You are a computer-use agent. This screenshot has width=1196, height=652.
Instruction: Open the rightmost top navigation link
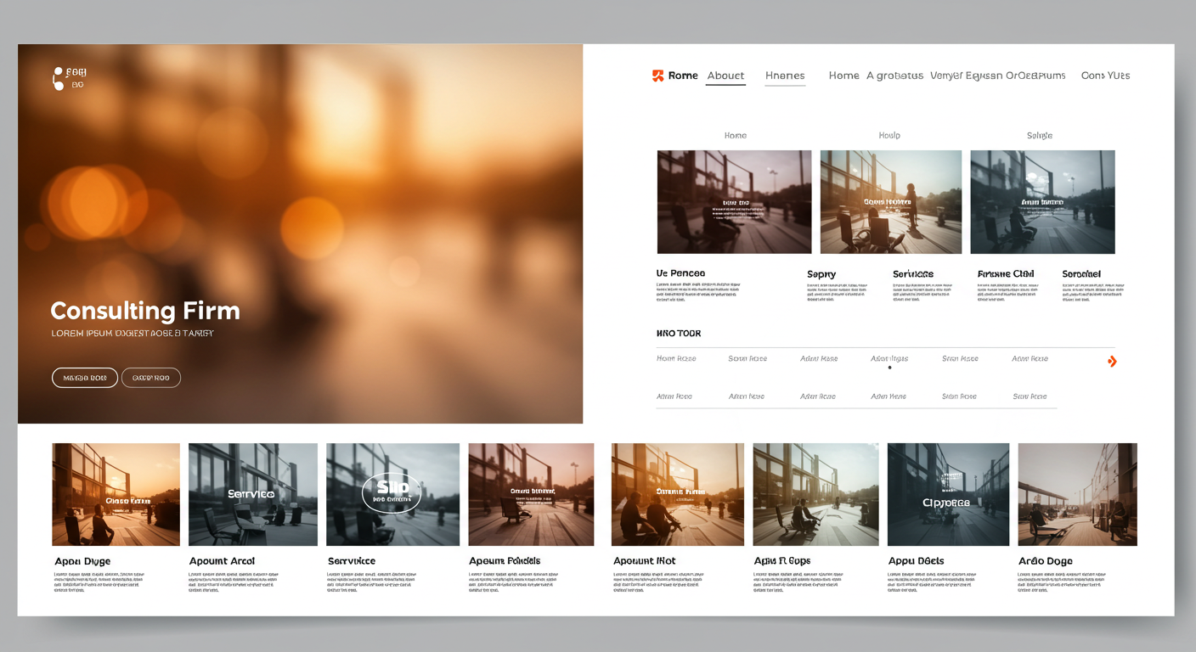1105,76
